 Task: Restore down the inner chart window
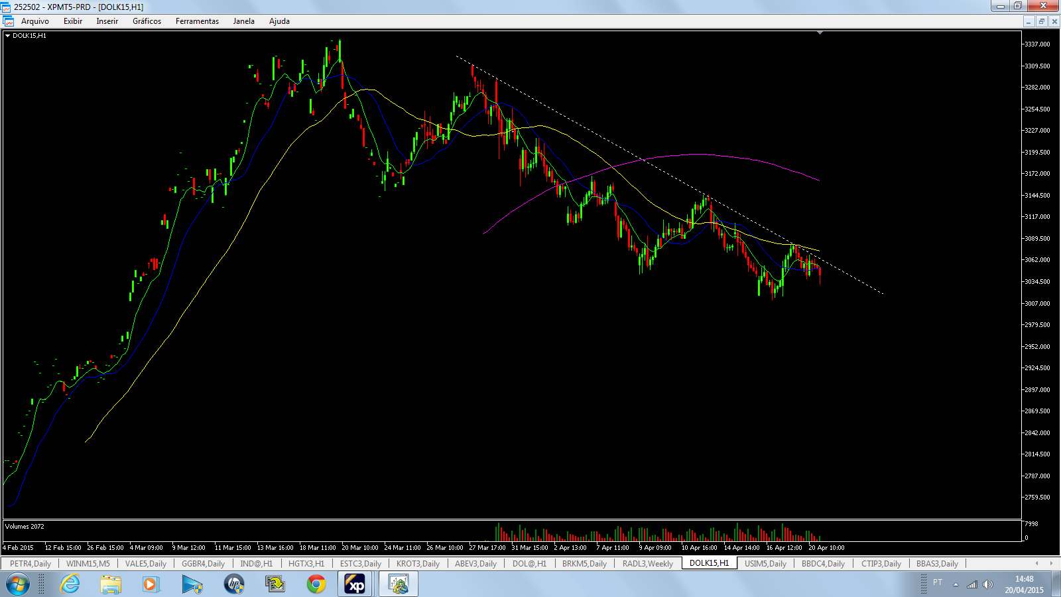point(1042,21)
